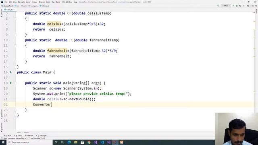Collapse fold marker on line 9
Screen dimensions: 258x145
(x=16, y=35)
